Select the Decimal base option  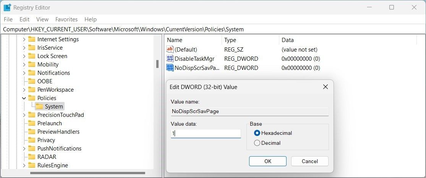tap(257, 143)
